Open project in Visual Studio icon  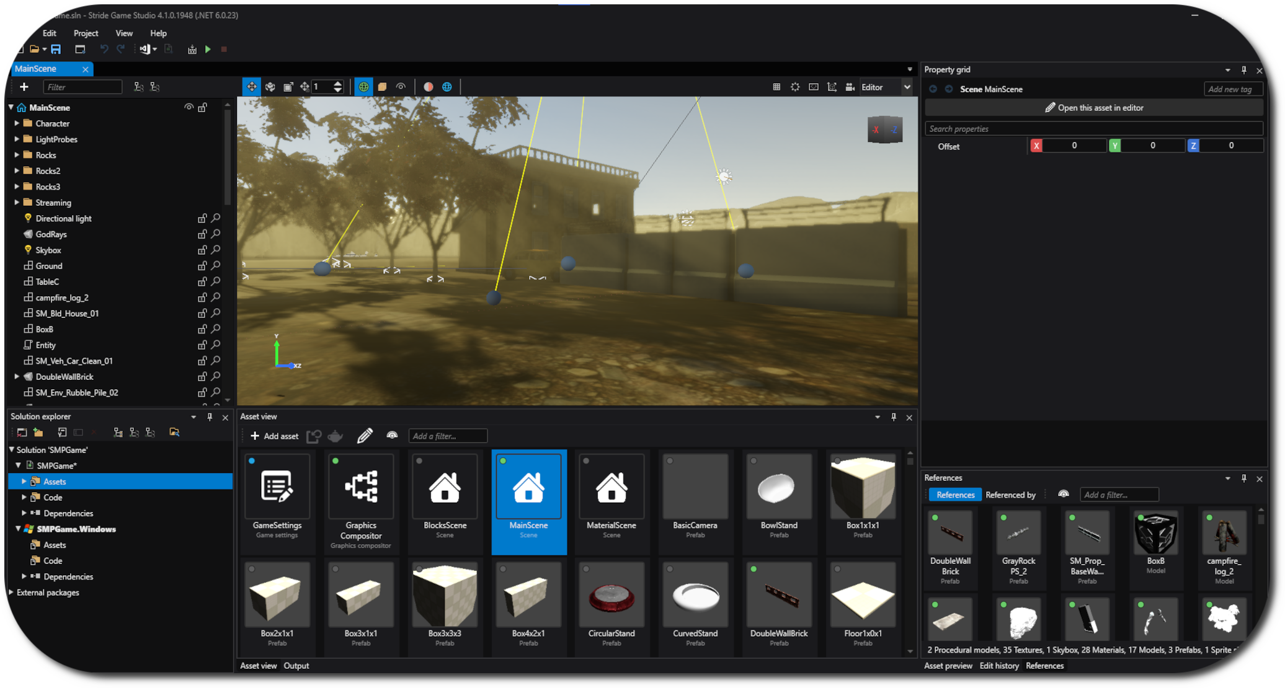(145, 49)
